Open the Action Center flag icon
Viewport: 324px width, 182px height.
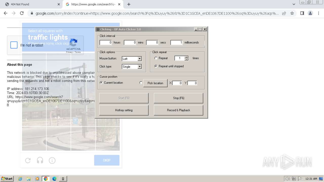coord(300,179)
